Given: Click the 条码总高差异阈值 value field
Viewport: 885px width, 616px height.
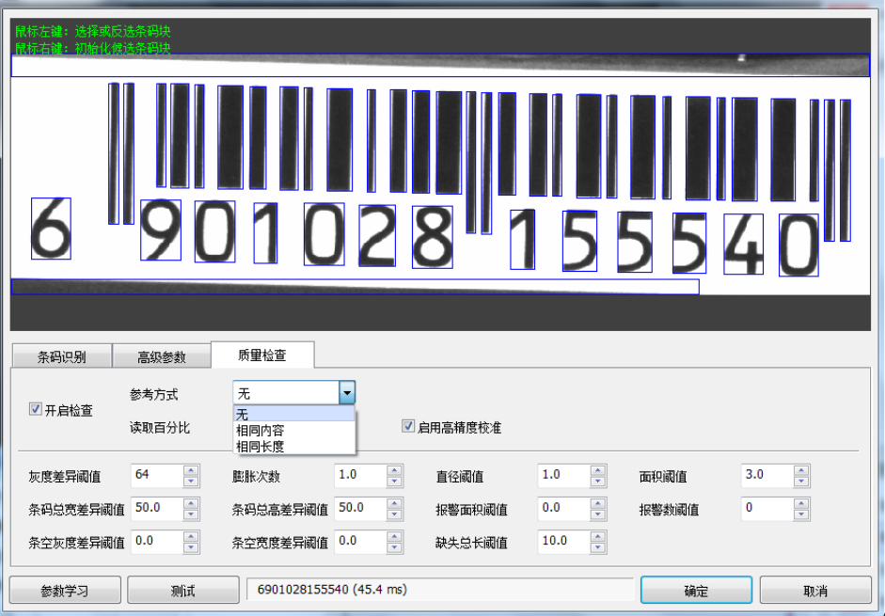Looking at the screenshot, I should (x=360, y=509).
